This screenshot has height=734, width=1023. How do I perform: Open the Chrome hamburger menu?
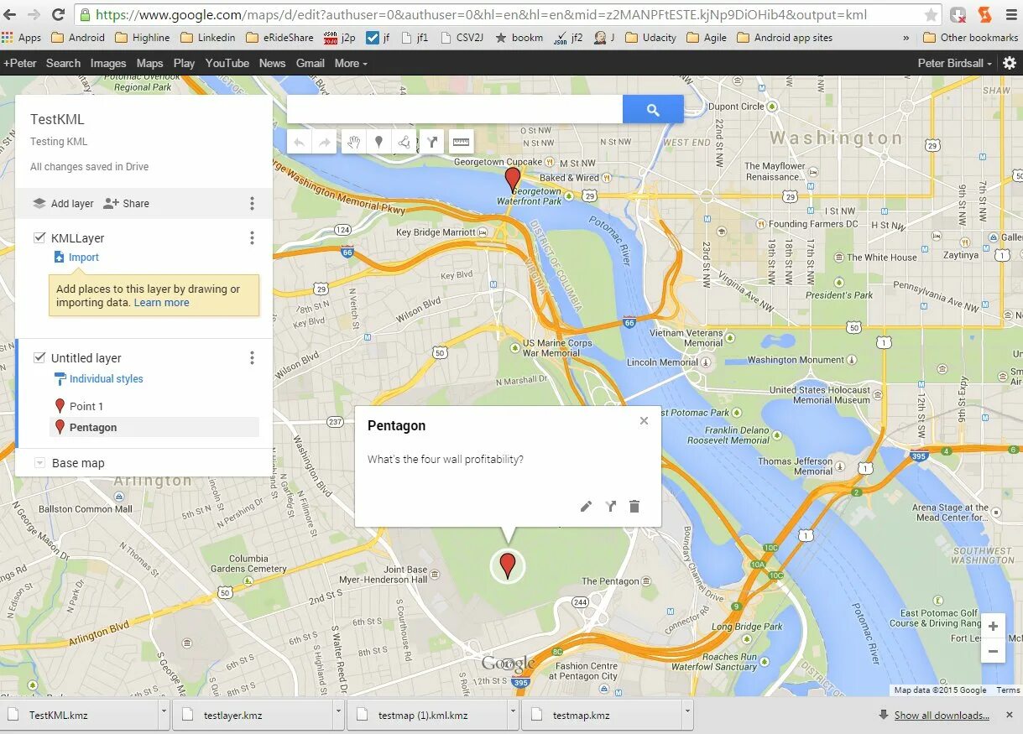point(1010,14)
